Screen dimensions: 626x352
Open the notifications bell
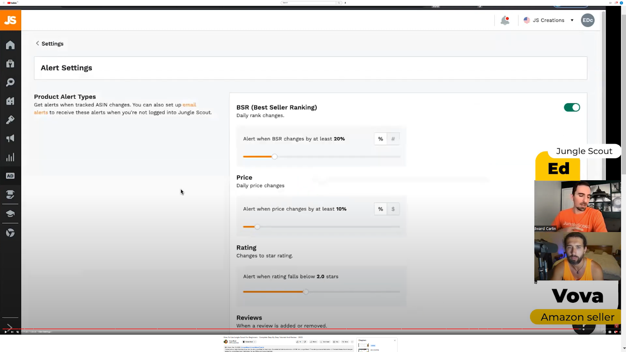(x=505, y=20)
